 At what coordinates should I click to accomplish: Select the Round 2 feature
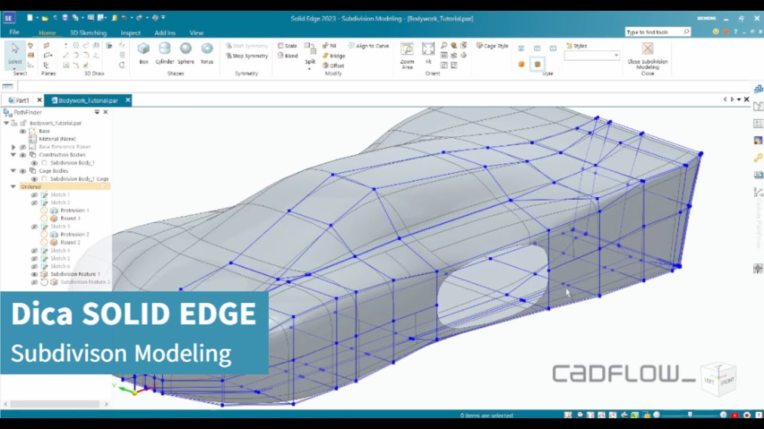coord(70,243)
